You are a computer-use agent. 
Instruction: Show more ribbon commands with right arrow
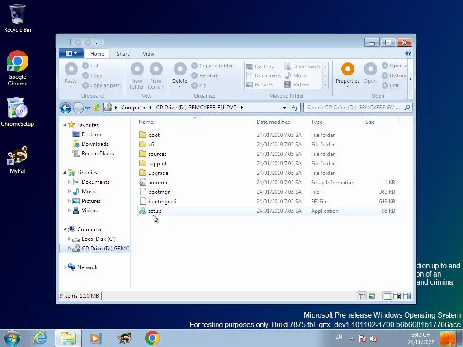coord(410,79)
